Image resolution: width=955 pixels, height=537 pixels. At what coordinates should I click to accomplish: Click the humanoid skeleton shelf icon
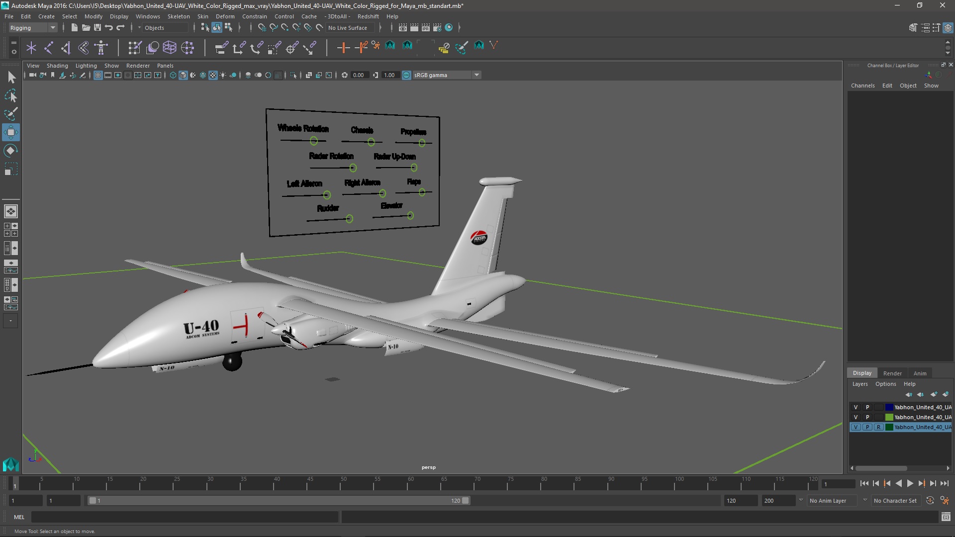(x=101, y=48)
